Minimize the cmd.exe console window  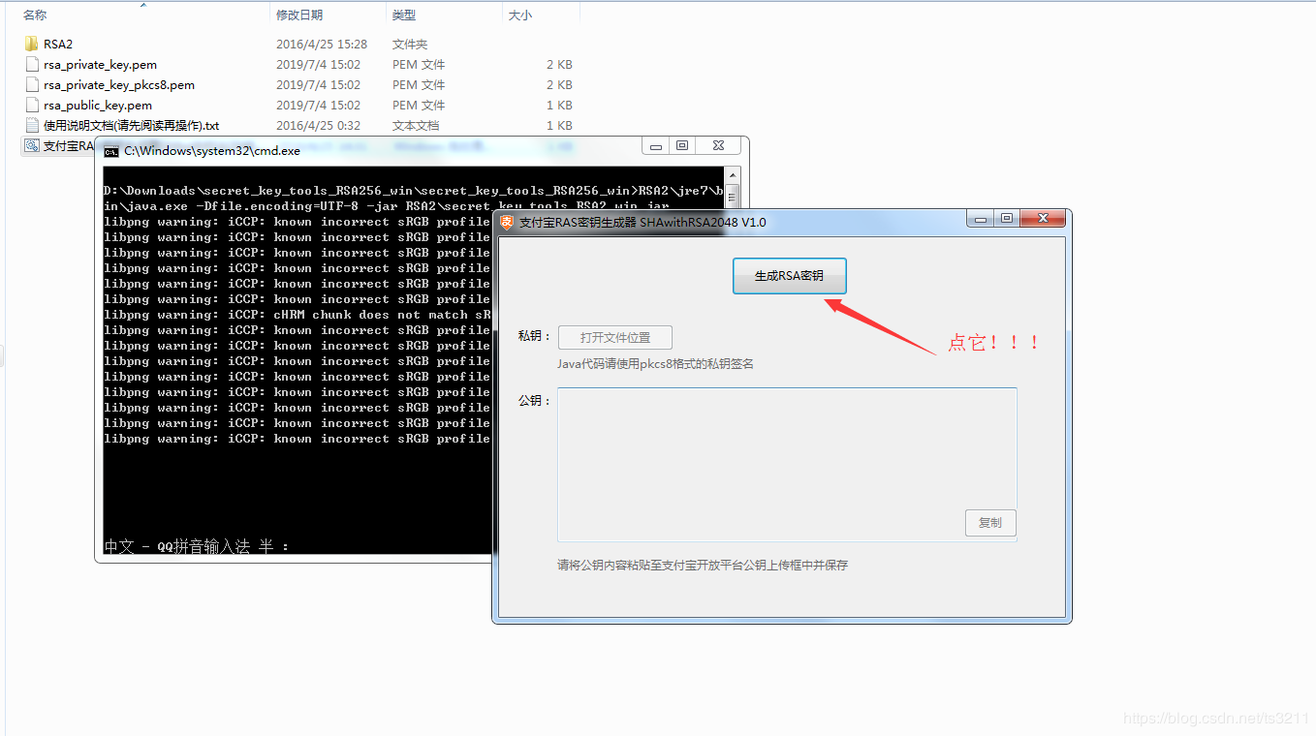[x=657, y=146]
